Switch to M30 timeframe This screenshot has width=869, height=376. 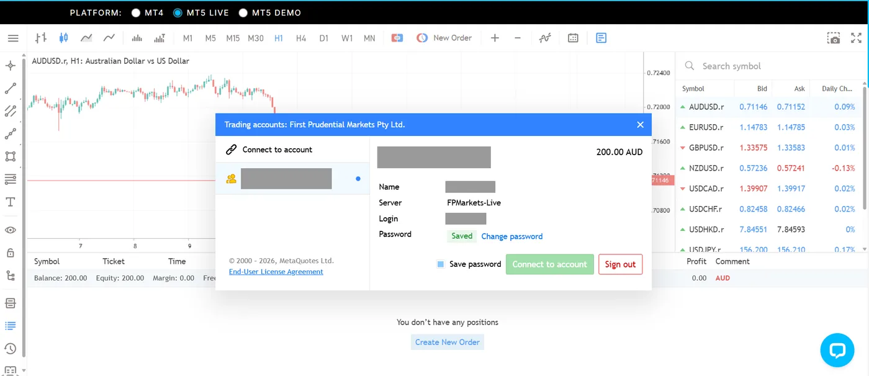pos(256,38)
